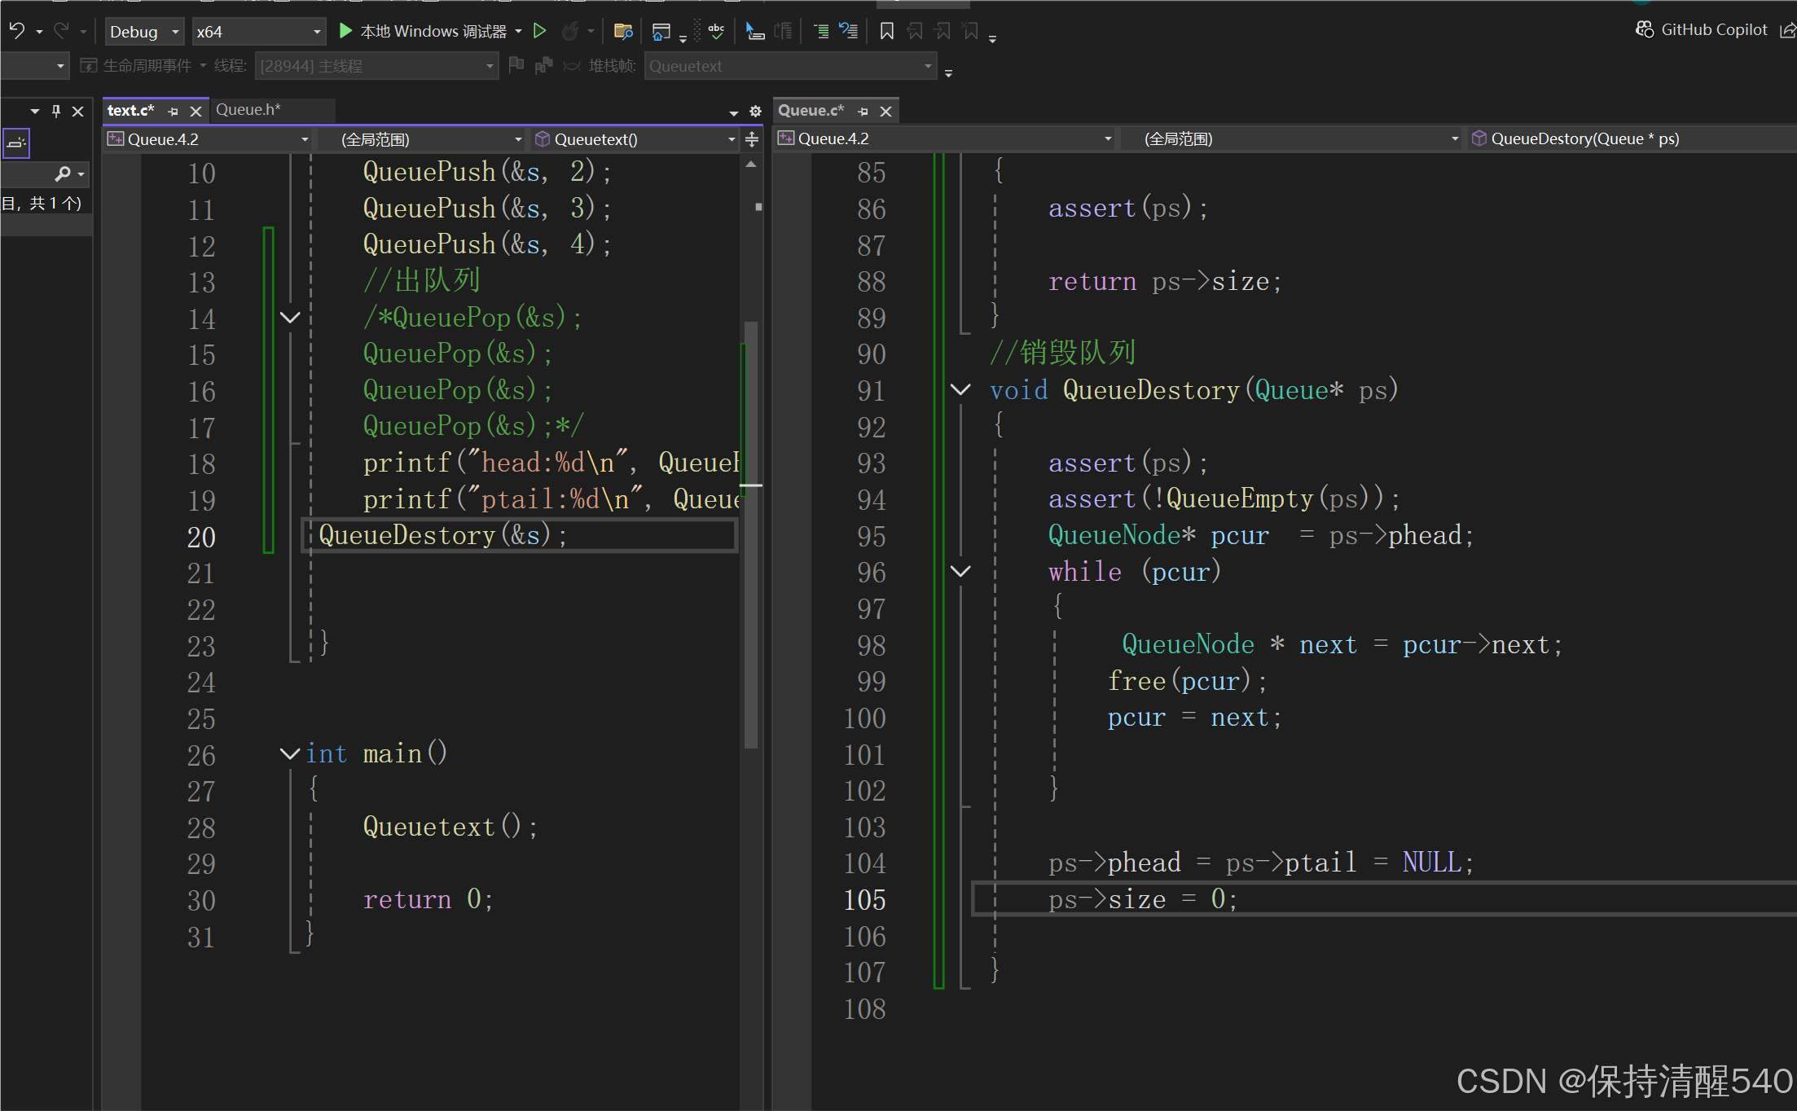Toggle auto-hide pin on left panel
The width and height of the screenshot is (1797, 1111).
coord(56,111)
